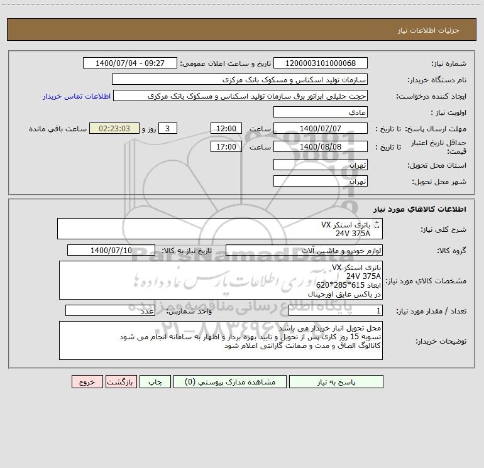This screenshot has width=484, height=468.
Task: Click page header 'جزئیات اطلاعات نیاز'
Action: (x=429, y=30)
